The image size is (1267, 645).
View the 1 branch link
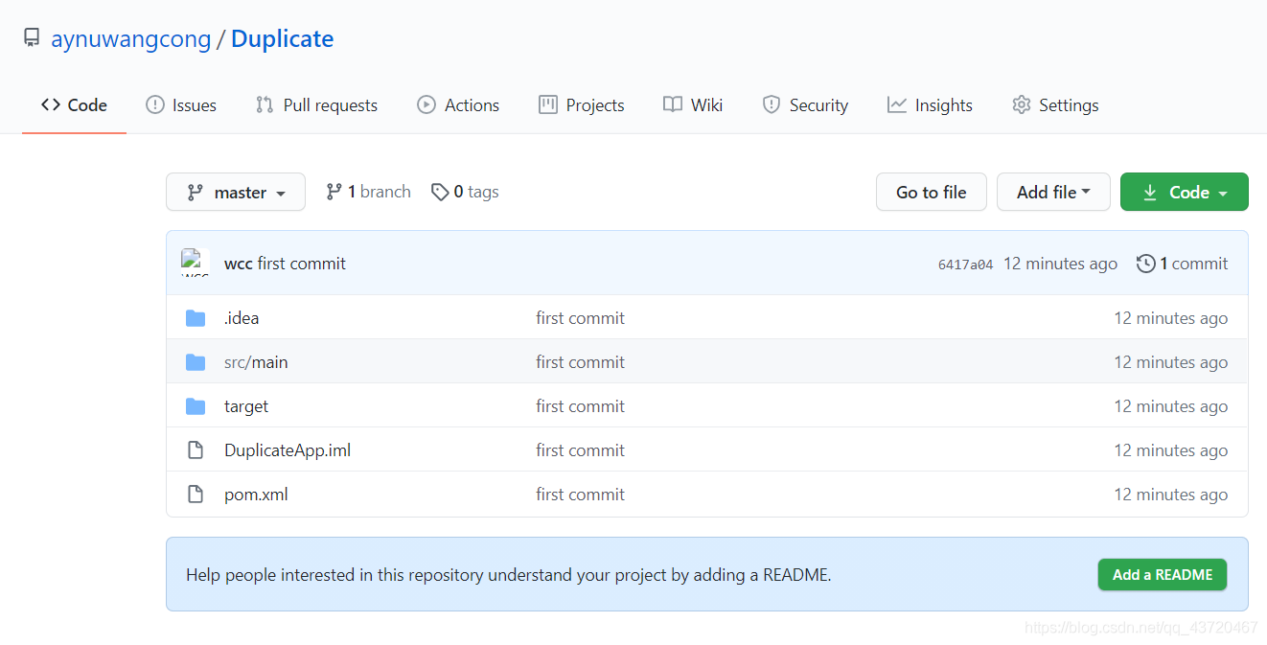(x=368, y=192)
